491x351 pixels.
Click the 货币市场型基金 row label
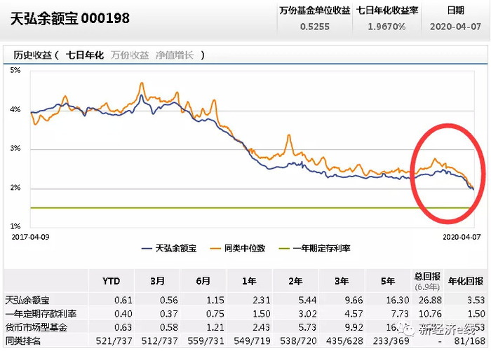(36, 328)
